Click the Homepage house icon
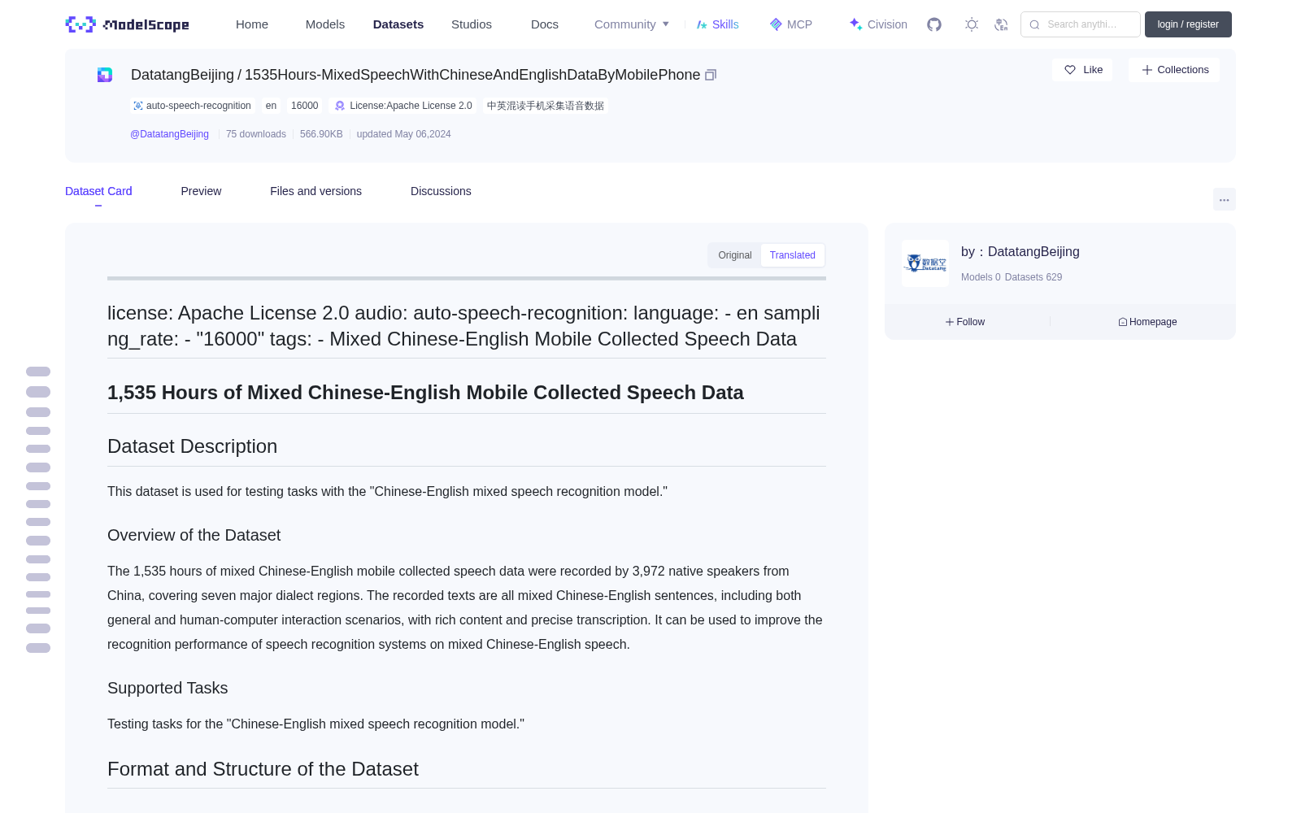Image resolution: width=1301 pixels, height=813 pixels. (x=1123, y=322)
